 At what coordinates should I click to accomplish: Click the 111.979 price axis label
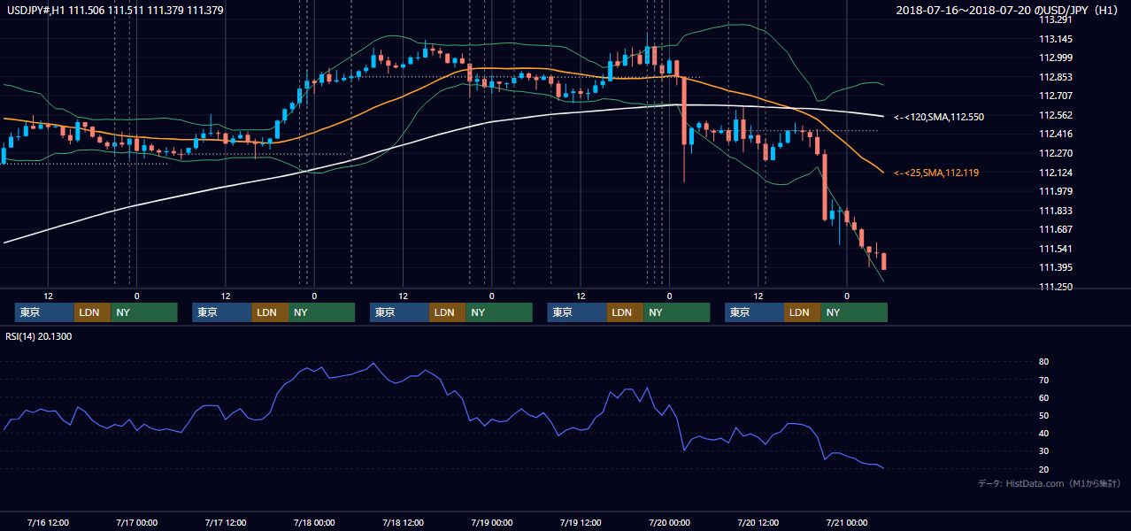tap(1056, 191)
